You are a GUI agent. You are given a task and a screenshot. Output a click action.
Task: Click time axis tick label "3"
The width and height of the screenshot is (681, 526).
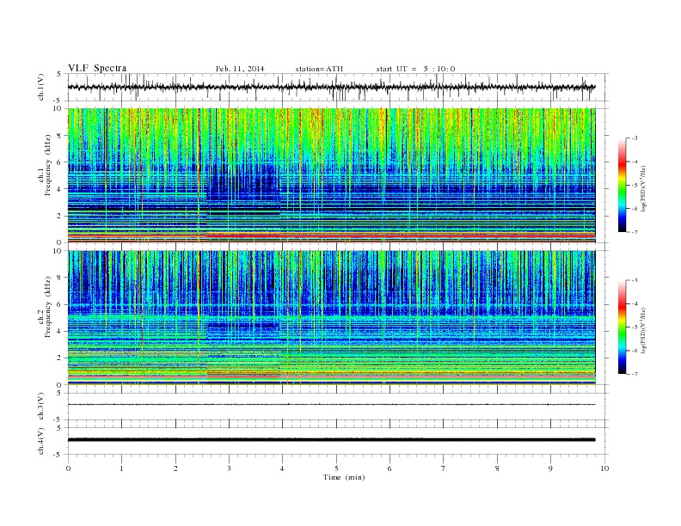(x=229, y=468)
